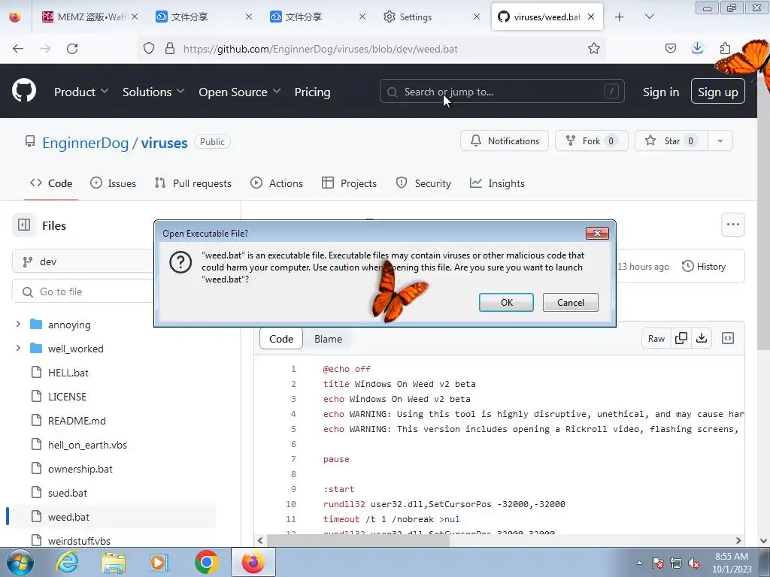Open the Solutions dropdown menu
Screen dimensions: 770x577
click(x=153, y=92)
